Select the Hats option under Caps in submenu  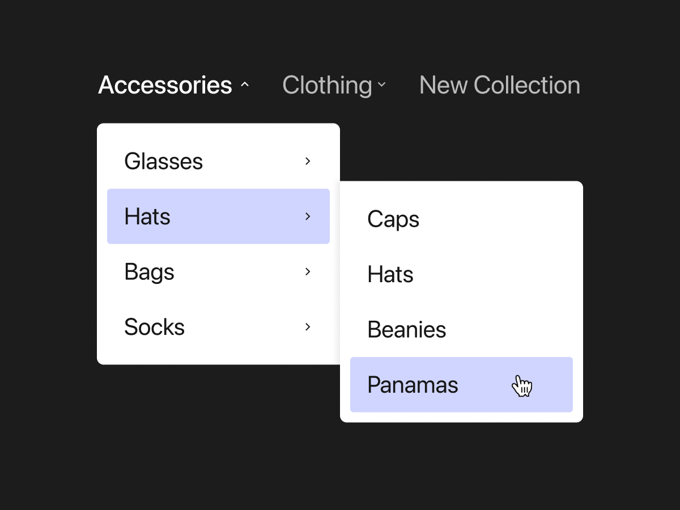(390, 274)
